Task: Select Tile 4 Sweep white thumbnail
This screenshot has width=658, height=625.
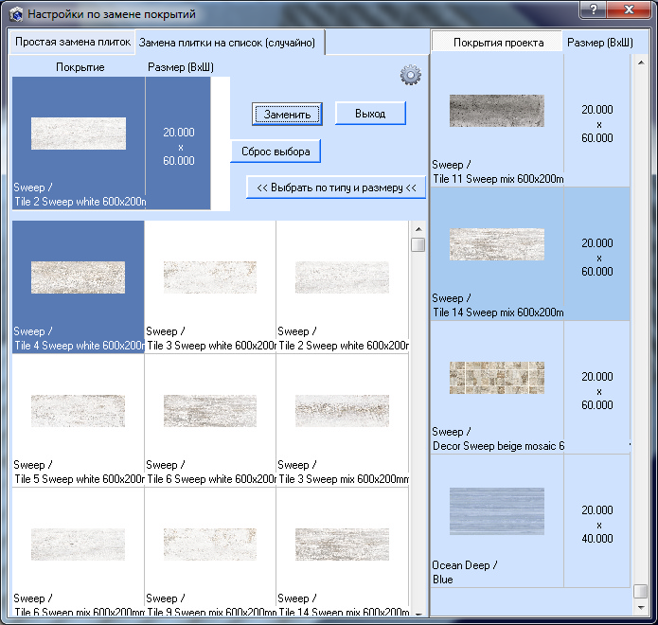Action: tap(78, 277)
